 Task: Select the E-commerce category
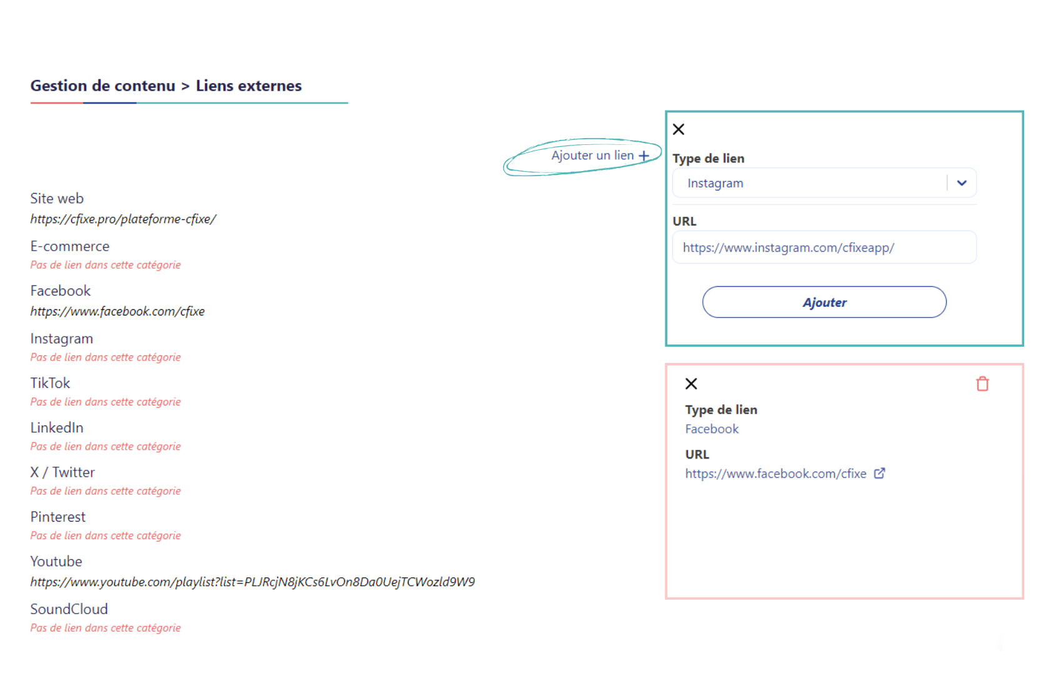[70, 246]
